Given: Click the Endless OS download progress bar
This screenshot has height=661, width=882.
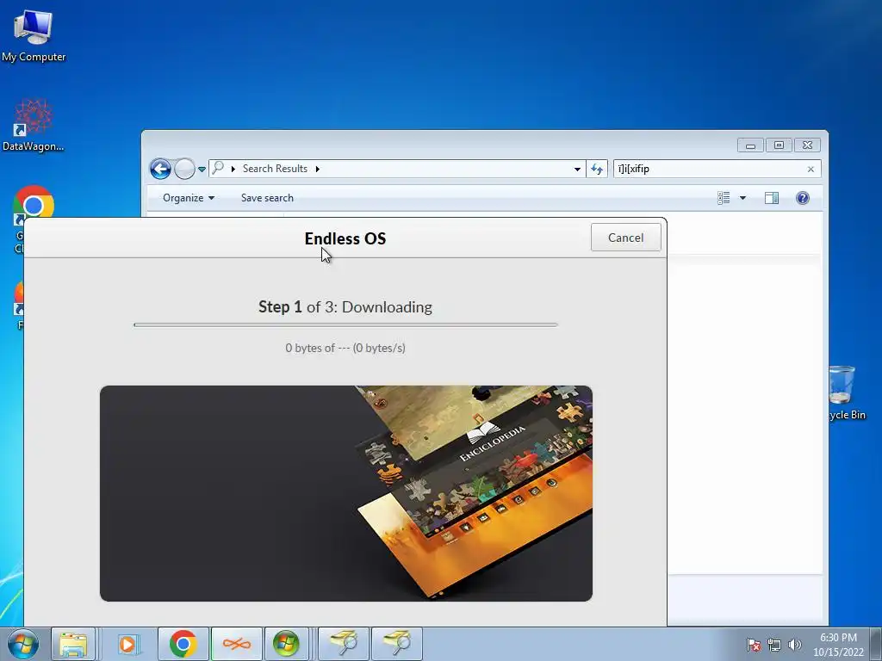Looking at the screenshot, I should pyautogui.click(x=345, y=324).
